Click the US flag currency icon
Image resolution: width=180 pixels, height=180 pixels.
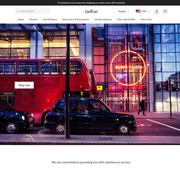tap(138, 11)
